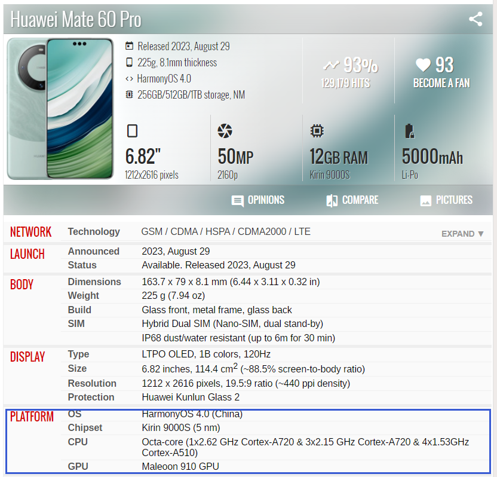
Task: Expand the Network section details
Action: pyautogui.click(x=462, y=234)
